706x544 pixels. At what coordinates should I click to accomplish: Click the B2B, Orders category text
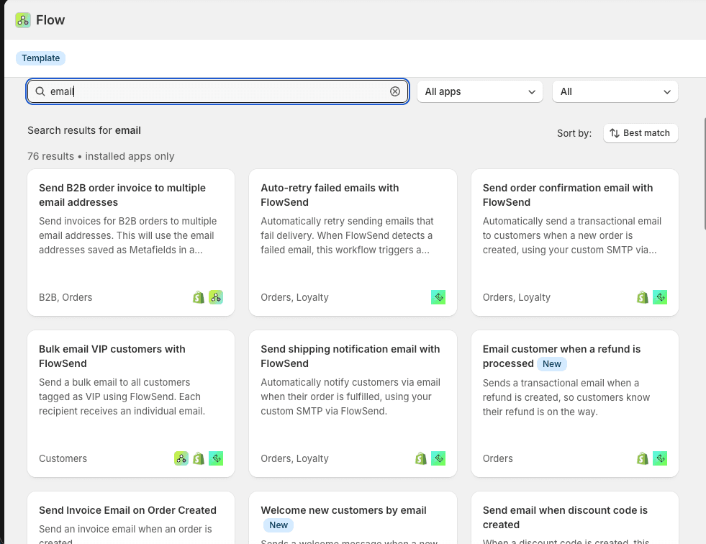(x=65, y=297)
